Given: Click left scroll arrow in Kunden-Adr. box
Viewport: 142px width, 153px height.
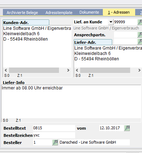Looking at the screenshot, I should tap(6, 70).
